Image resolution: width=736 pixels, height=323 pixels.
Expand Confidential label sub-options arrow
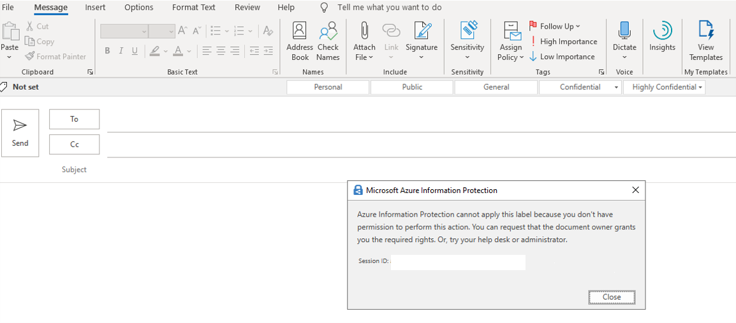click(x=616, y=87)
